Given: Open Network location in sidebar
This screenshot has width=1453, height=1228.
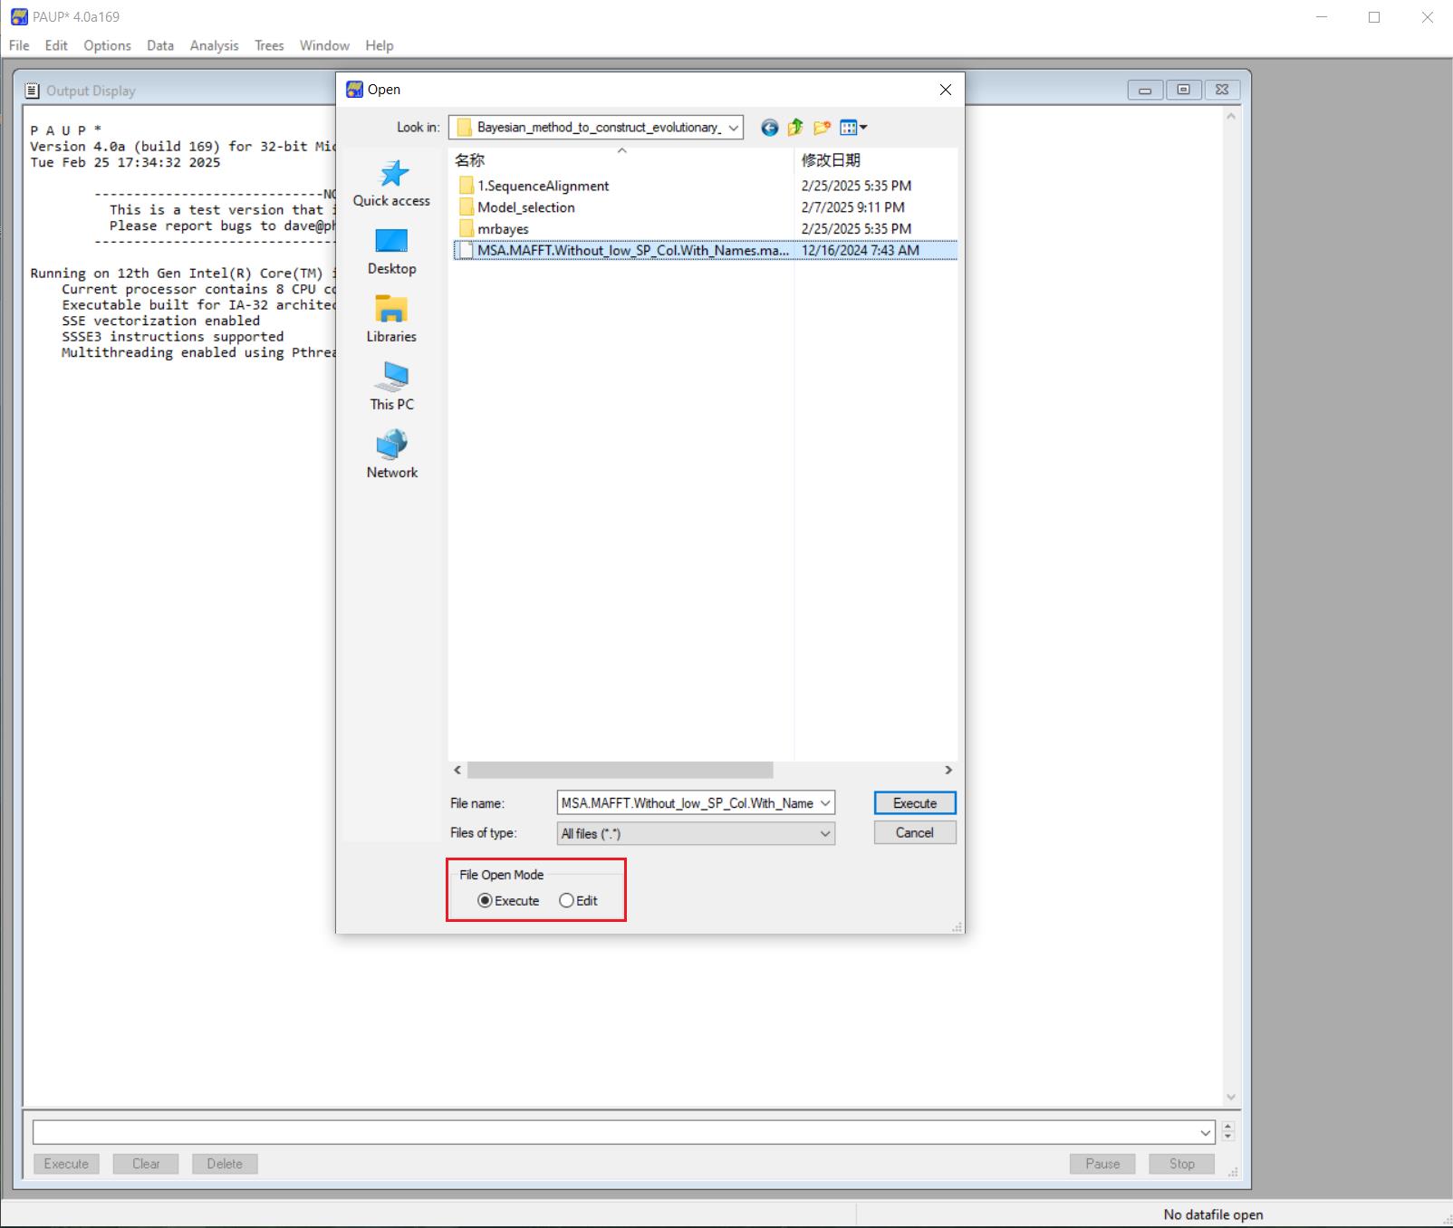Looking at the screenshot, I should 391,456.
